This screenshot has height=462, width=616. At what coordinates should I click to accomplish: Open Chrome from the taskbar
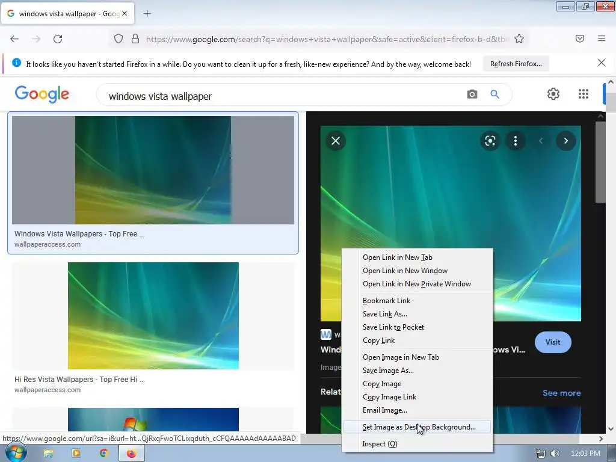[x=103, y=454]
